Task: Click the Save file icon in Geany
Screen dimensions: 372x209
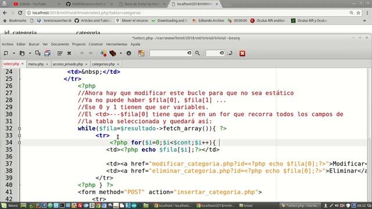Action: pyautogui.click(x=38, y=53)
